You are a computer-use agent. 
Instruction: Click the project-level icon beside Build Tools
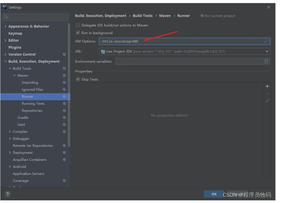64,68
